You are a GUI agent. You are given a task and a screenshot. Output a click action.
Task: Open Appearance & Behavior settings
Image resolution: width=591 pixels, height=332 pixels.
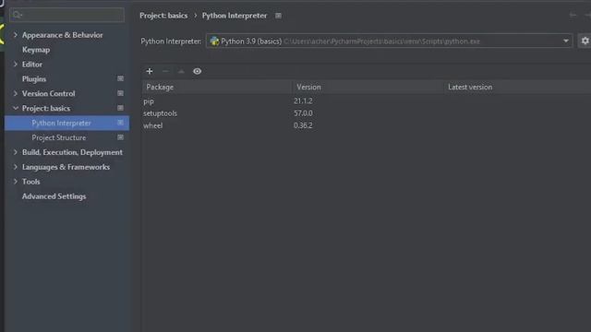coord(62,35)
